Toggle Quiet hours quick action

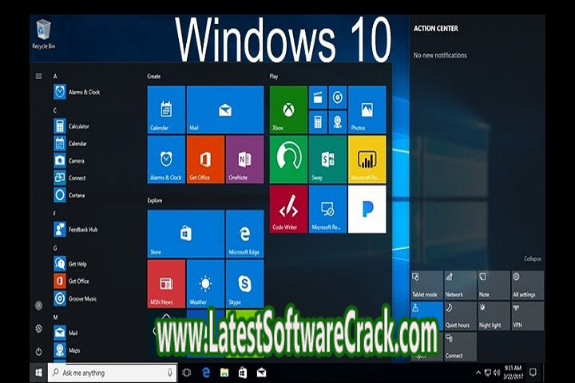point(459,315)
